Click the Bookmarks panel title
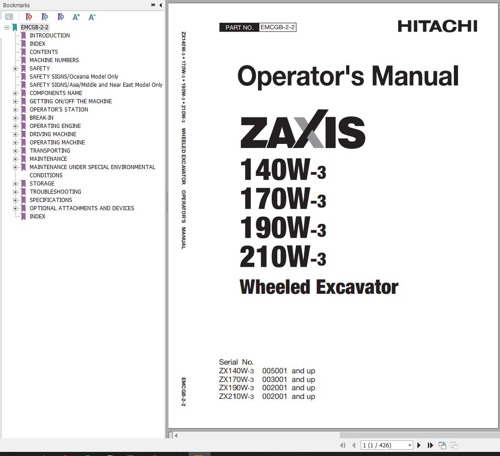 16,5
